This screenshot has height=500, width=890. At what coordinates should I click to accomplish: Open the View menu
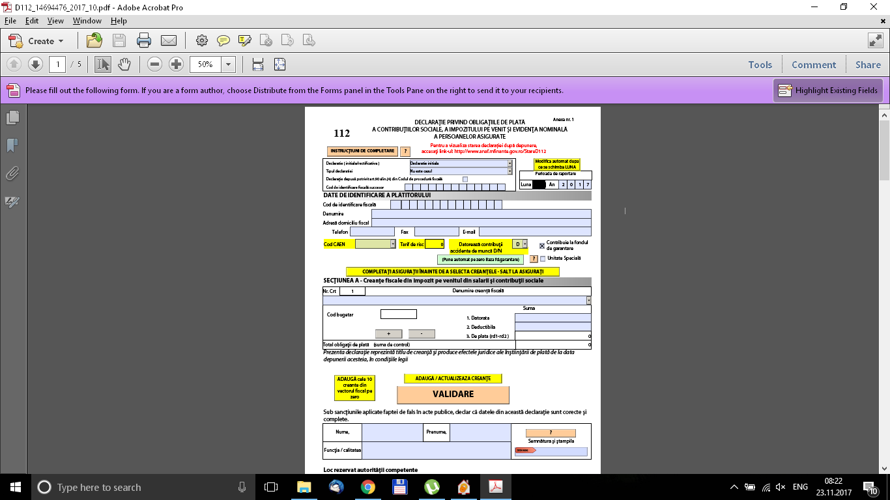pyautogui.click(x=55, y=21)
